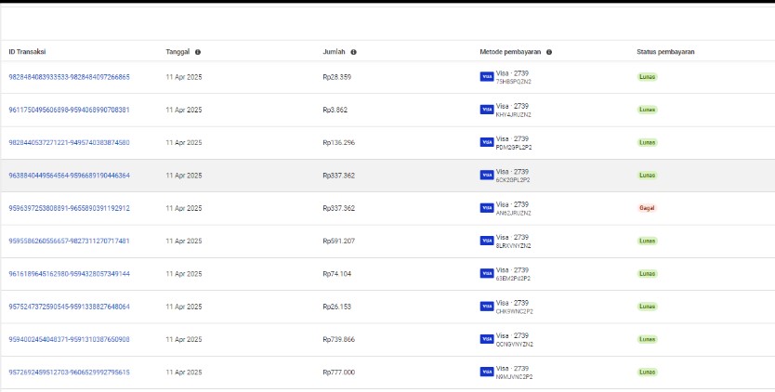Open transaction link for the Rp777.000 payment
The image size is (775, 392).
69,372
